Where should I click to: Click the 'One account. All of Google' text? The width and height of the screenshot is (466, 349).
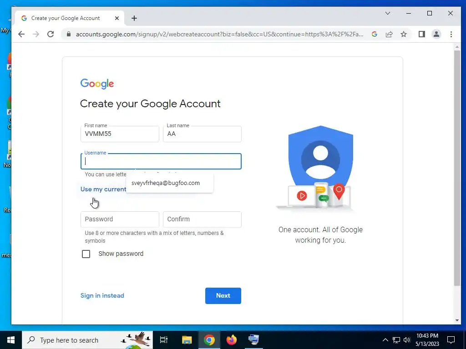click(x=320, y=235)
